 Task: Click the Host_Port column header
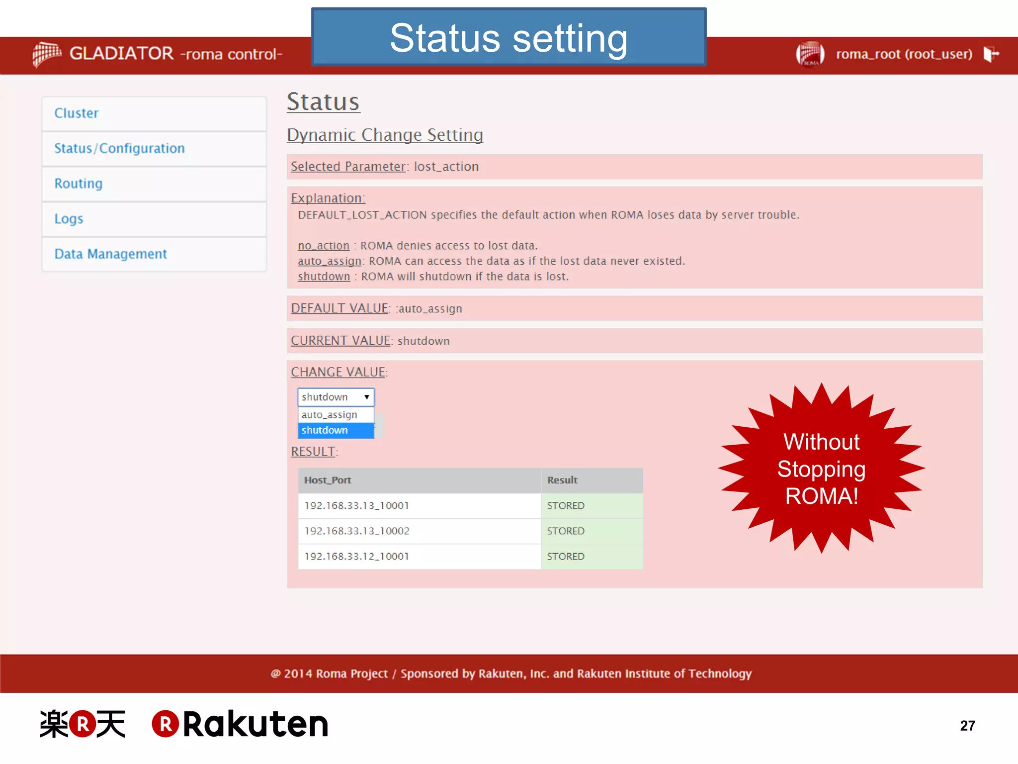tap(328, 480)
